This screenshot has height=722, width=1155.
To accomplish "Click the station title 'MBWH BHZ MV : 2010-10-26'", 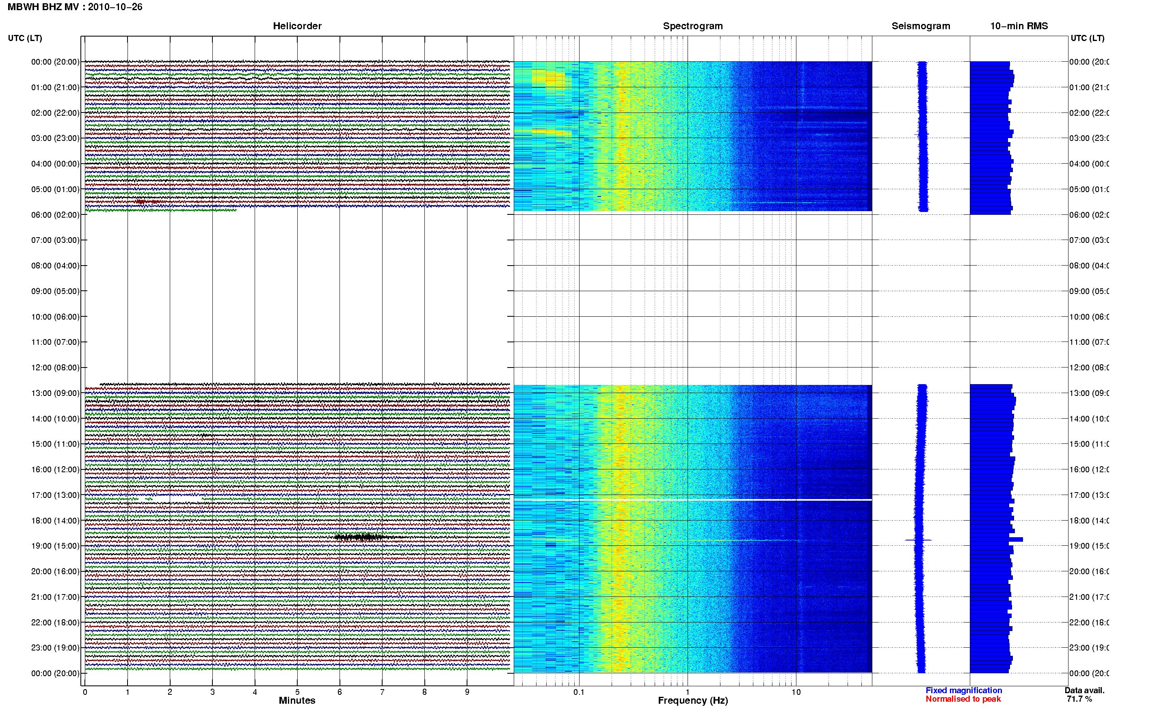I will (75, 7).
